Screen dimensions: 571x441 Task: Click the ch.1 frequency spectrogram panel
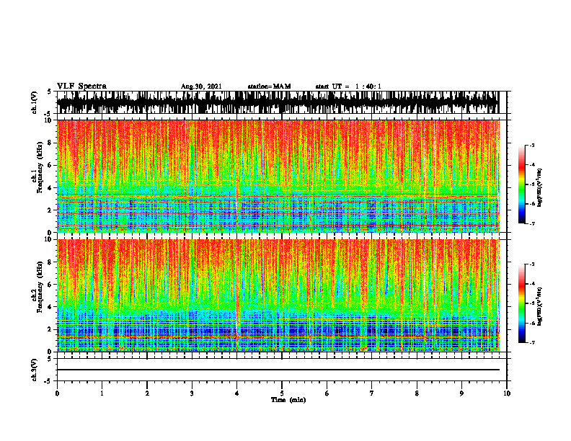click(278, 176)
